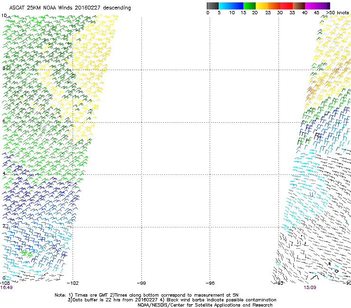Click the purple swath time stamp 16:49

(6, 288)
